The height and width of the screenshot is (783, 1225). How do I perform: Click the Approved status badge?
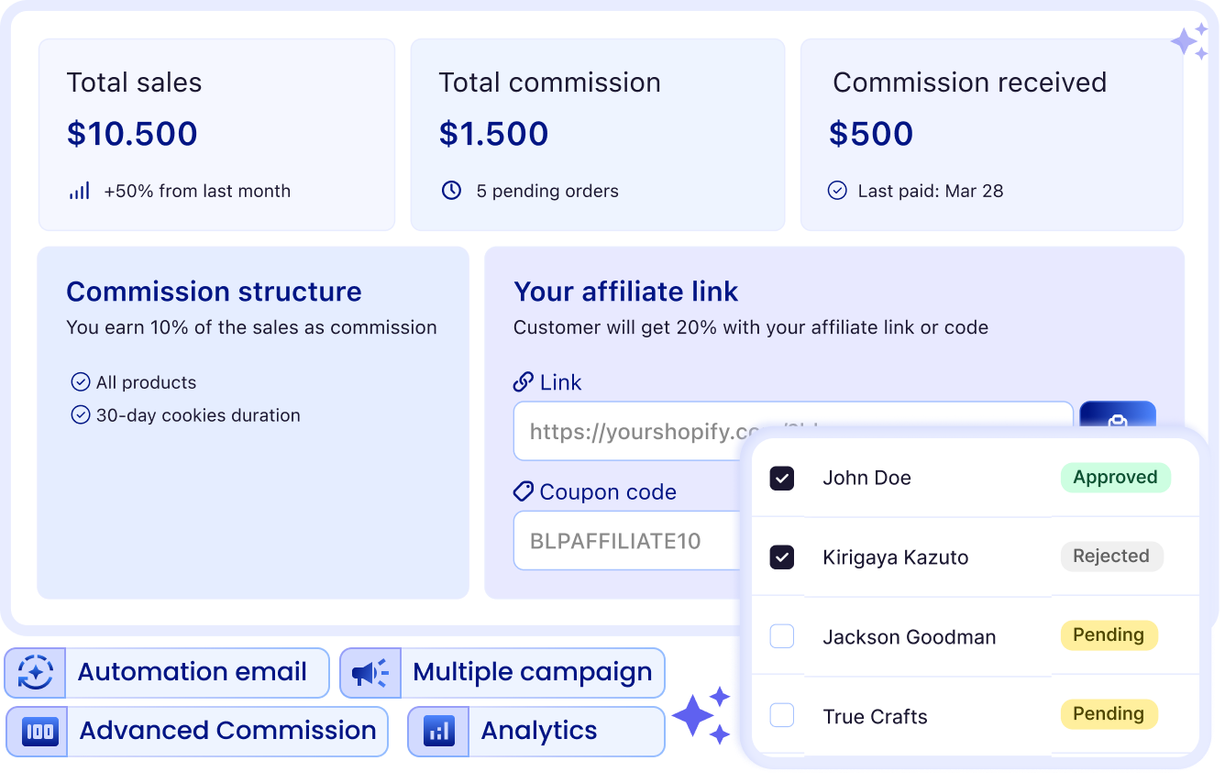pos(1115,478)
